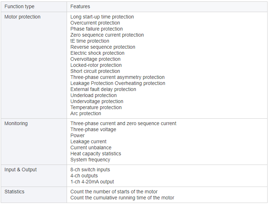This screenshot has width=269, height=204.
Task: Click the Arc protection entry
Action: coord(86,113)
